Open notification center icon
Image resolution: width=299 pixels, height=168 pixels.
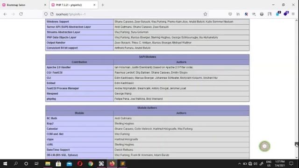pyautogui.click(x=291, y=164)
